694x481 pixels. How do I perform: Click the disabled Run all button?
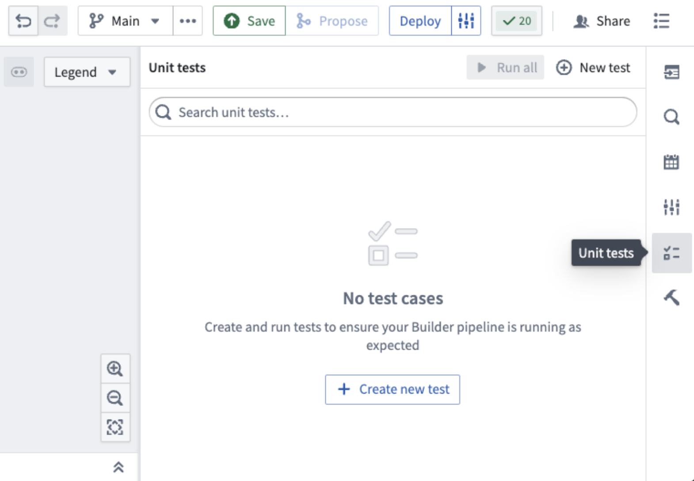505,68
